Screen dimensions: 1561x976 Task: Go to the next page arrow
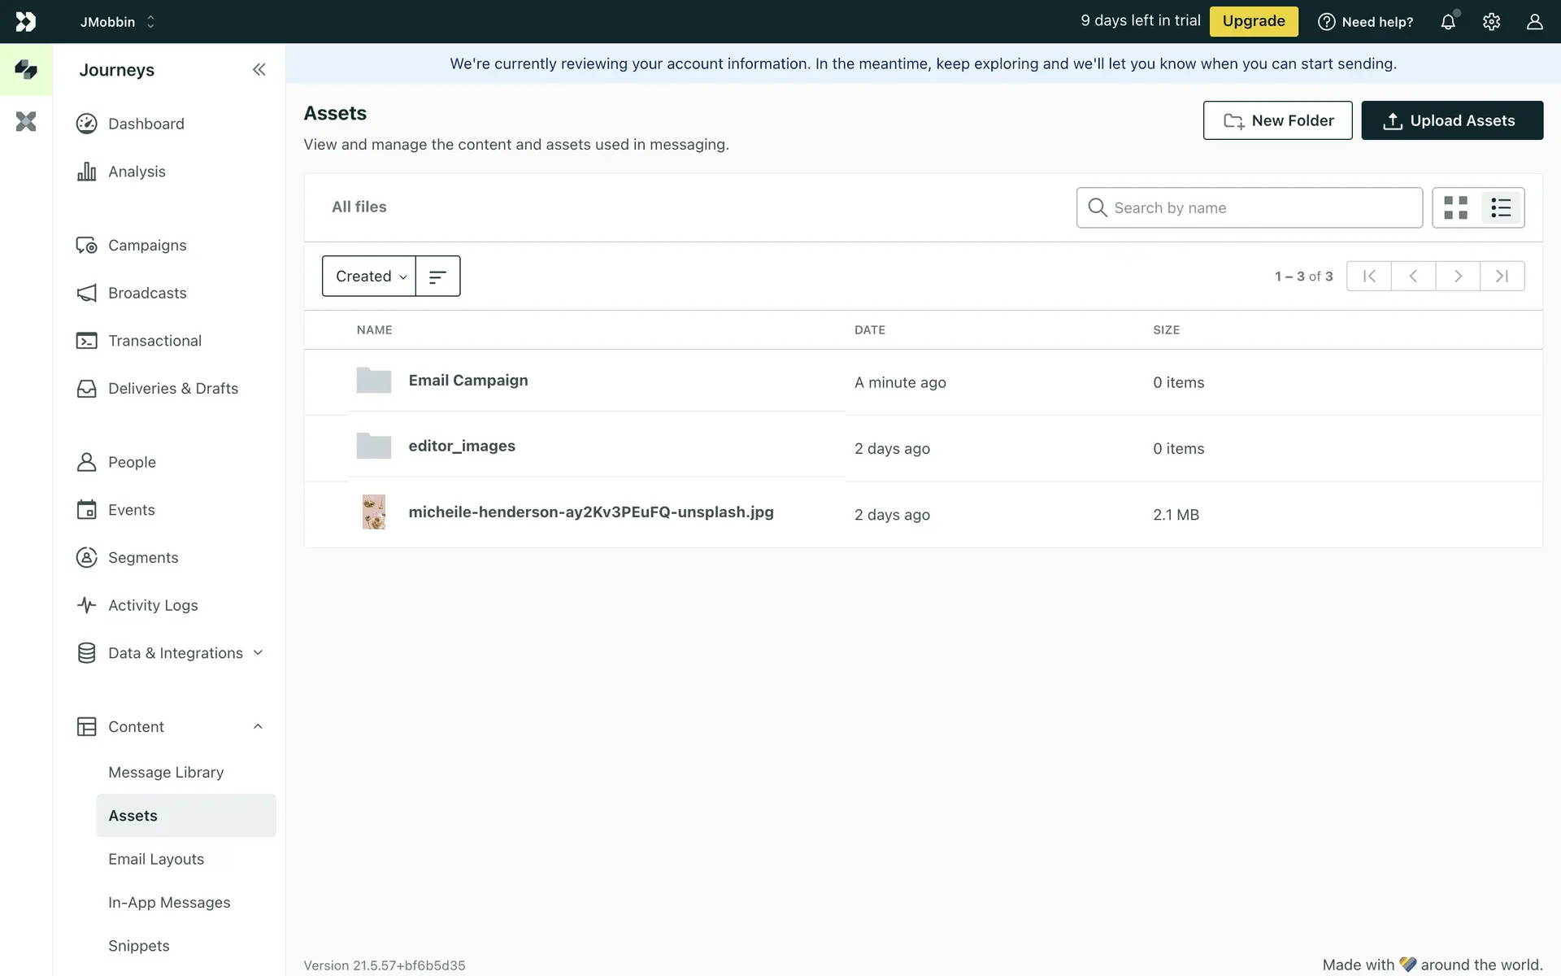[x=1458, y=277]
